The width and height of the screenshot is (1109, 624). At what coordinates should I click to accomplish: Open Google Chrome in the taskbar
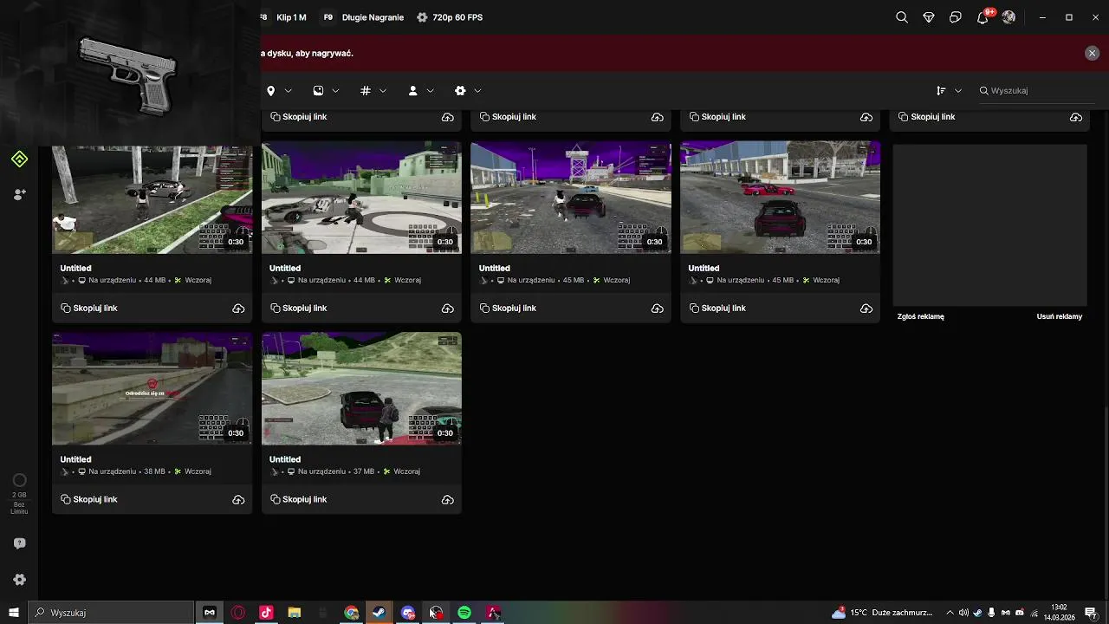click(351, 613)
